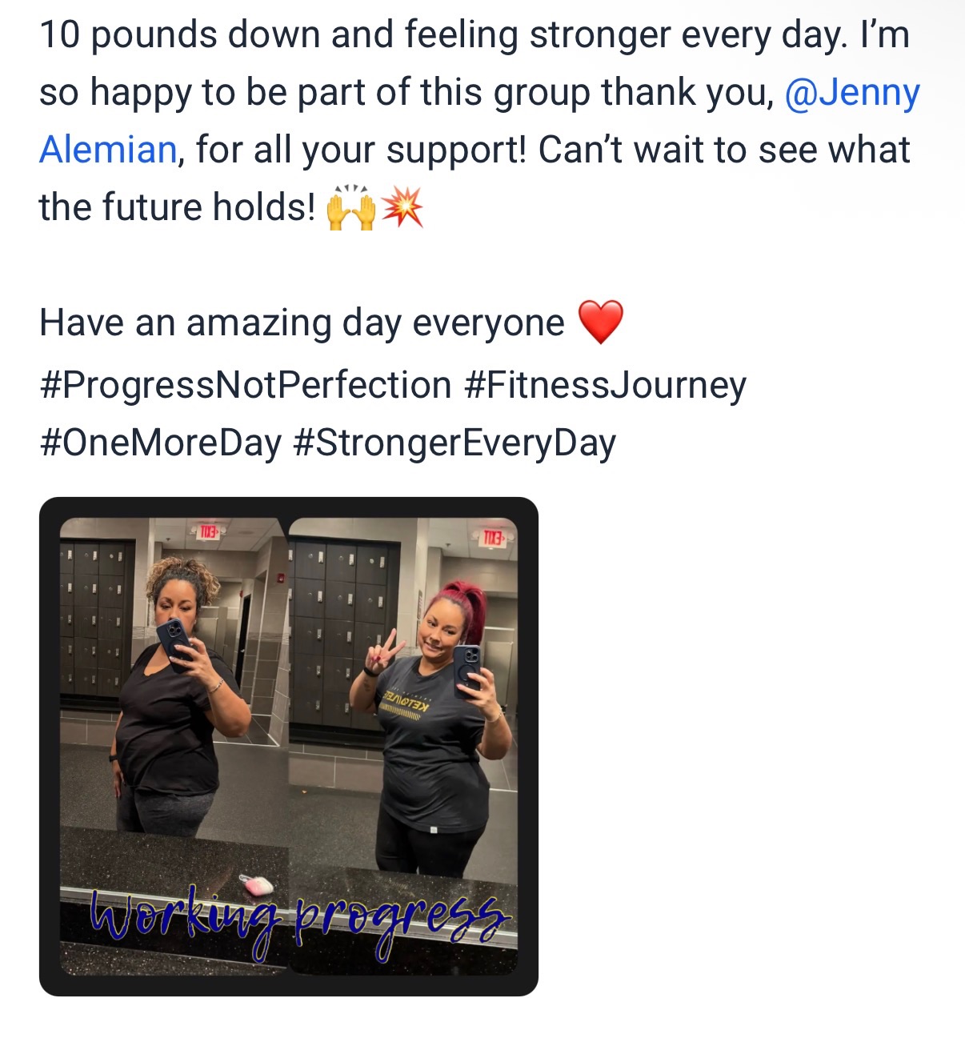This screenshot has height=1046, width=965.
Task: Click the 'Working progress' caption on image
Action: (x=298, y=920)
